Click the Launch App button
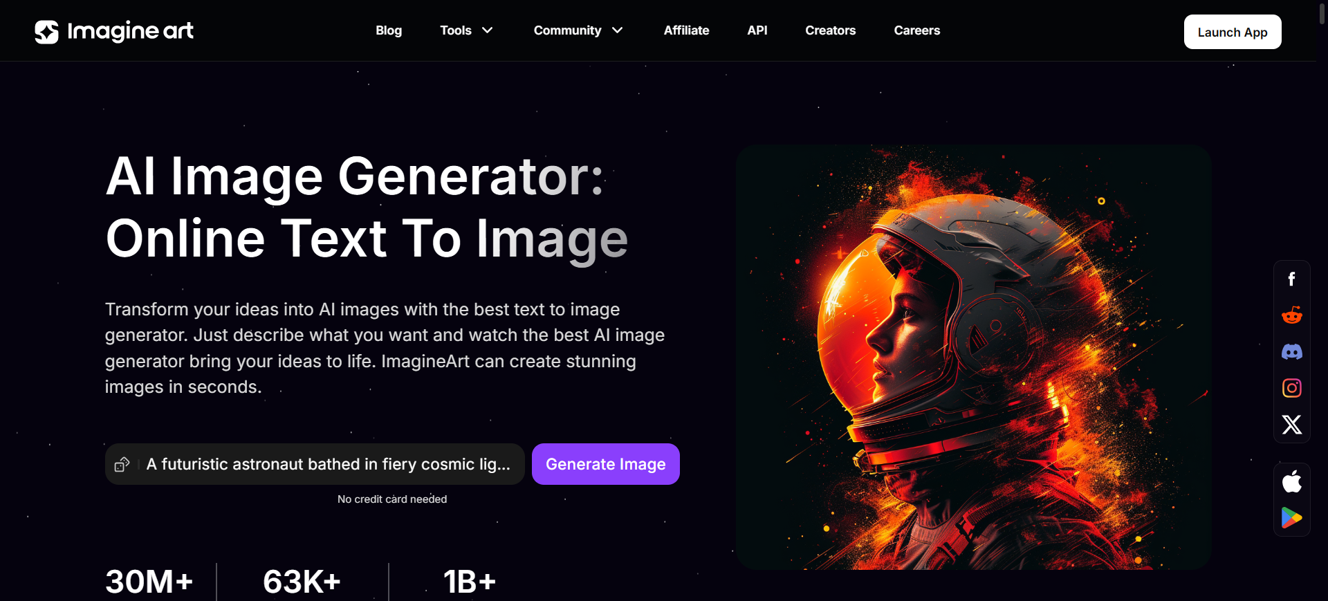Viewport: 1328px width, 601px height. pos(1233,32)
